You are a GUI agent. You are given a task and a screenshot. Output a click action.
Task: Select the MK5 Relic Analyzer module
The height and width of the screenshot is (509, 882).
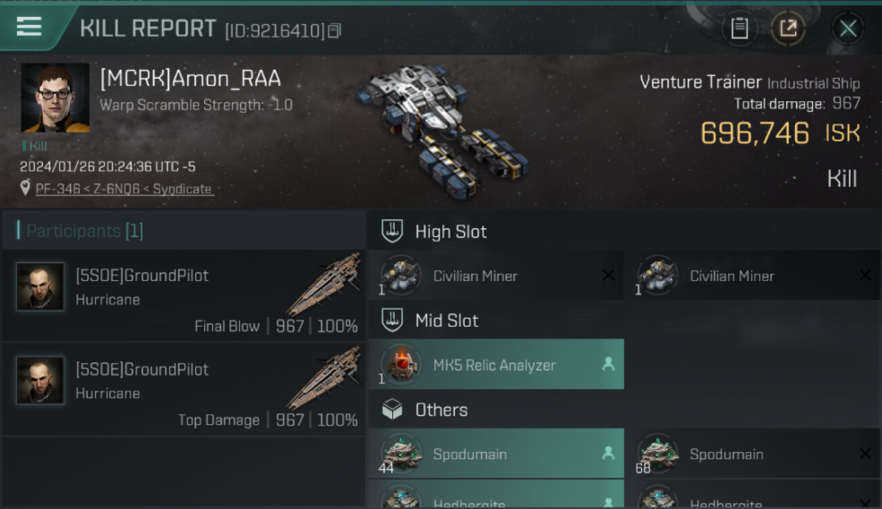click(495, 365)
